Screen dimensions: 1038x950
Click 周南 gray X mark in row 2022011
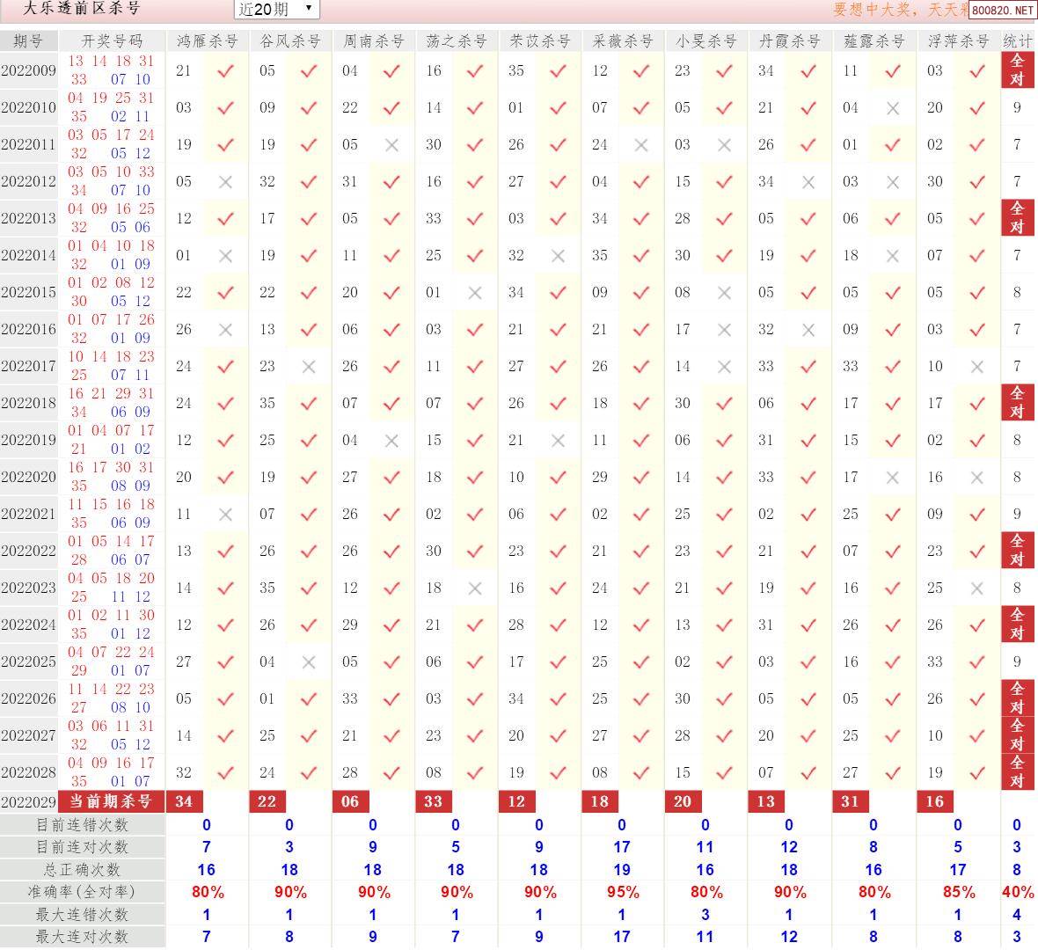click(391, 145)
